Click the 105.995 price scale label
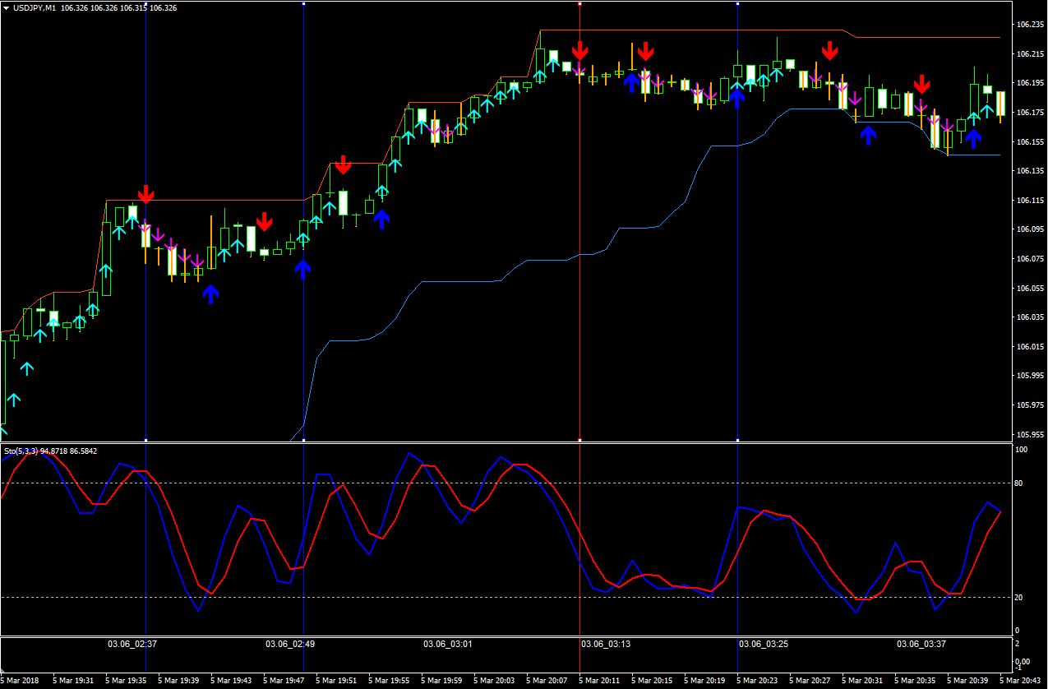 pos(1029,377)
